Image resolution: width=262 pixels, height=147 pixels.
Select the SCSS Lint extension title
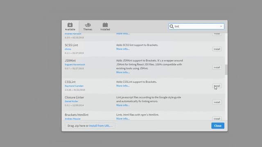(71, 45)
